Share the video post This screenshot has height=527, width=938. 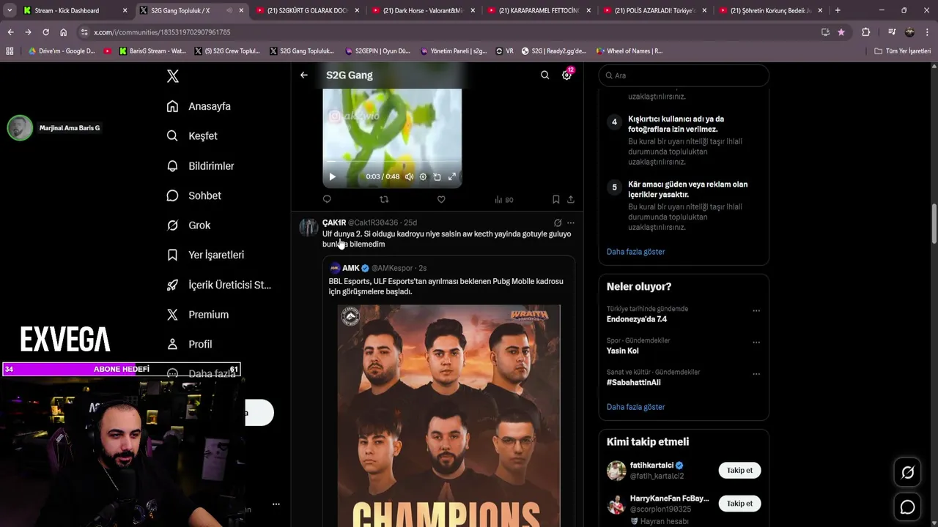coord(571,199)
